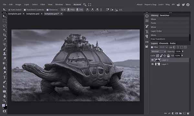
Task: Open the CSS panel icon
Action: 147,42
